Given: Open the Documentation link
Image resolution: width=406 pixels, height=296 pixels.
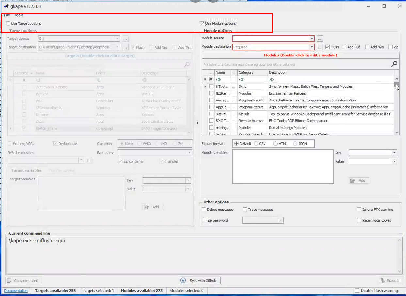Looking at the screenshot, I should [16, 290].
